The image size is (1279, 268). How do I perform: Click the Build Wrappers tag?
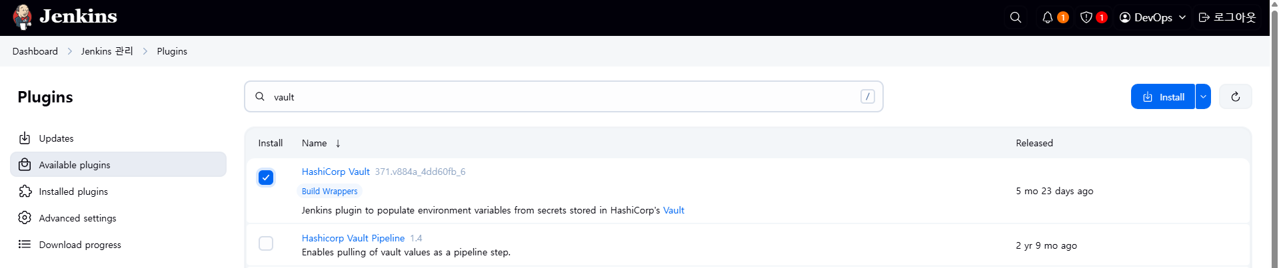tap(329, 192)
